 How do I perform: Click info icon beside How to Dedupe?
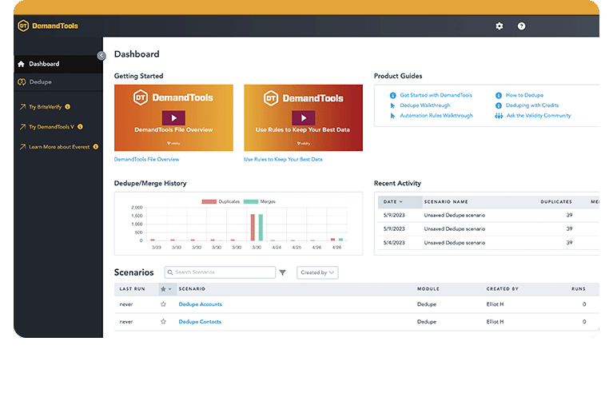(x=499, y=95)
